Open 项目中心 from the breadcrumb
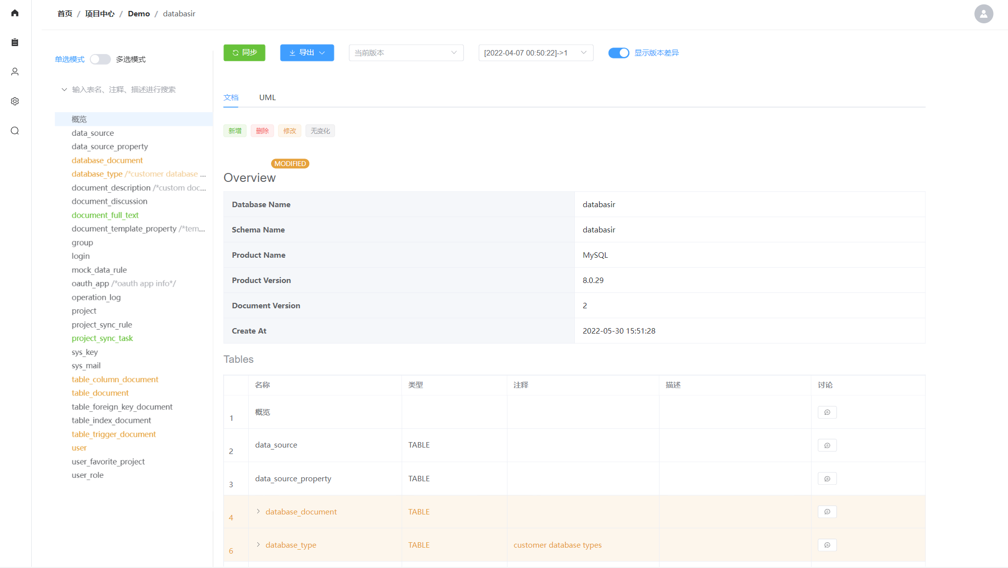The width and height of the screenshot is (1008, 568). (99, 13)
